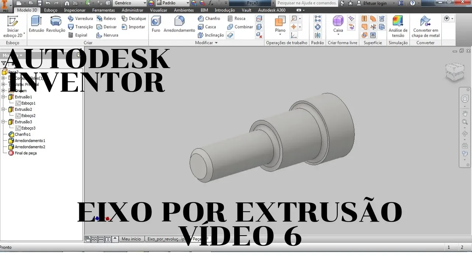
Task: Open the Autodesk A360 tab
Action: [x=272, y=10]
